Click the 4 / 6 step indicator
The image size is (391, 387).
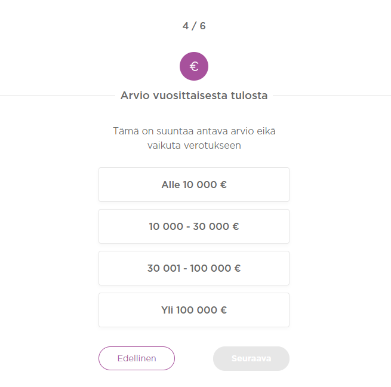point(194,26)
